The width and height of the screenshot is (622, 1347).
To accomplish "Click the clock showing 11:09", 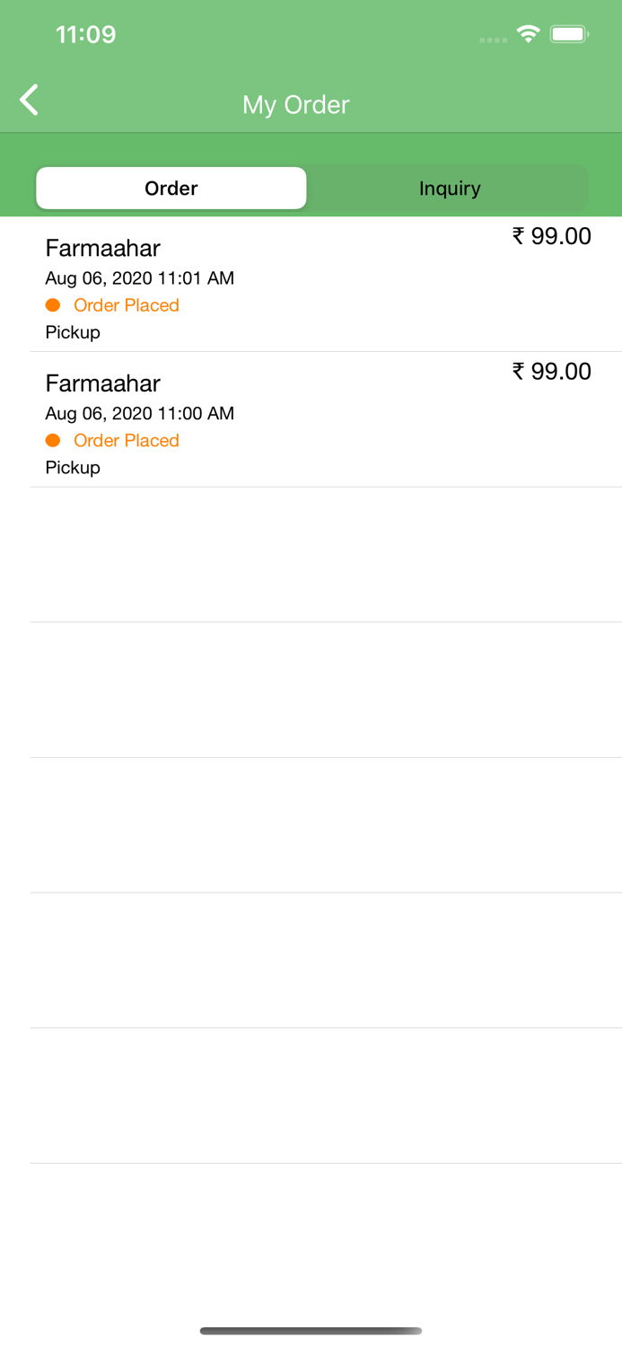I will pyautogui.click(x=87, y=34).
